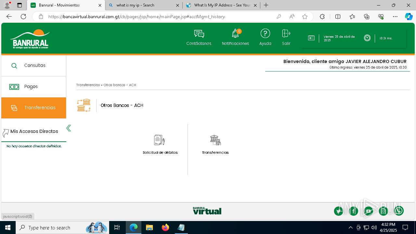Open a new browser tab
416x234 pixels.
[x=266, y=5]
